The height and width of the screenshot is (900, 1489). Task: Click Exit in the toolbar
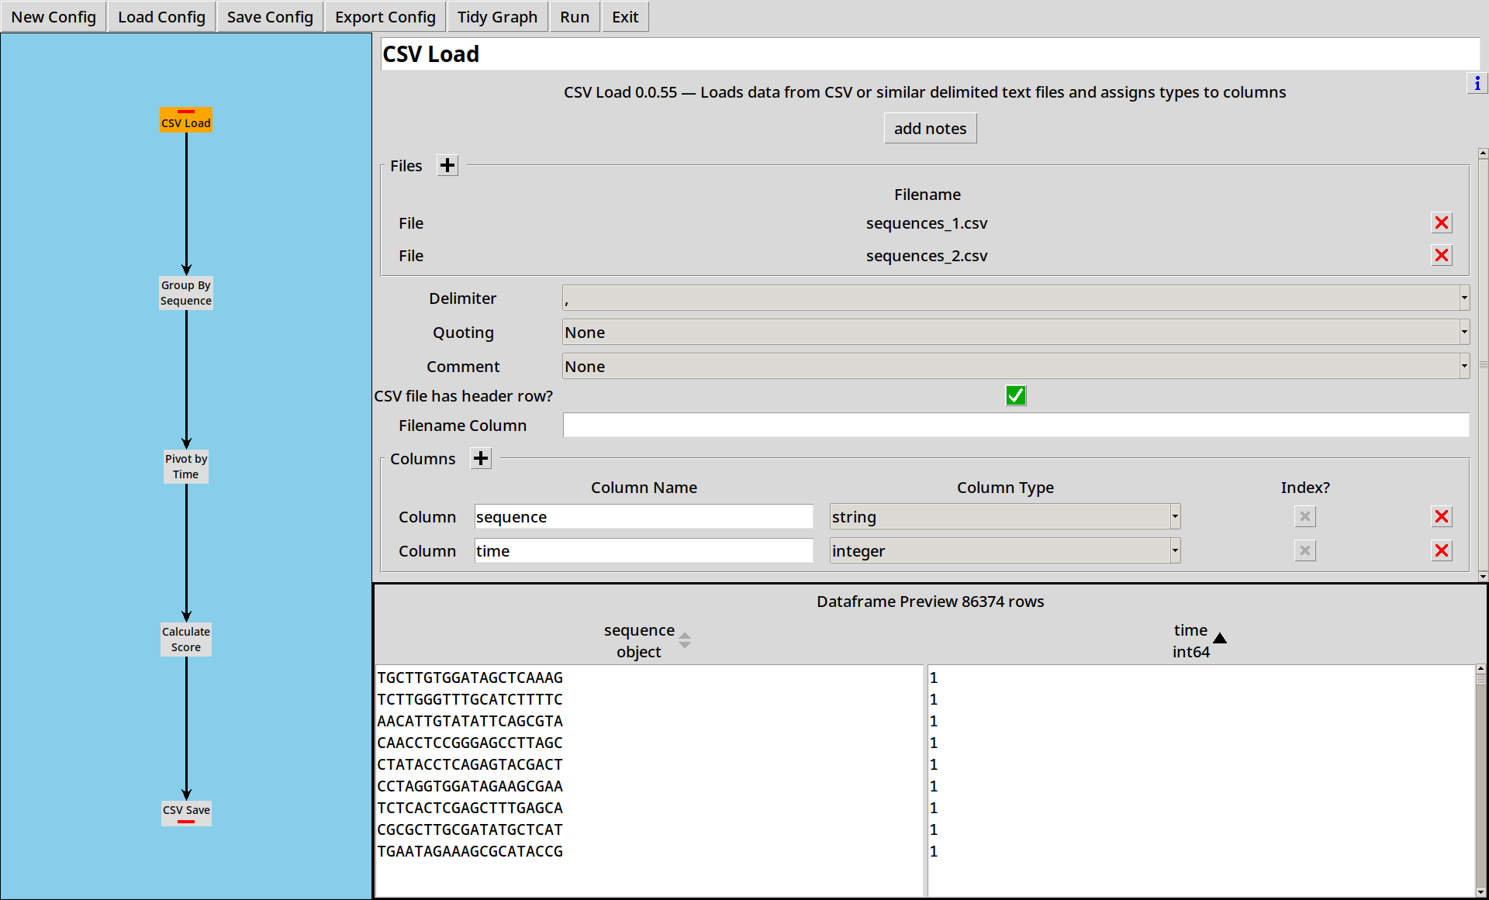[x=625, y=17]
